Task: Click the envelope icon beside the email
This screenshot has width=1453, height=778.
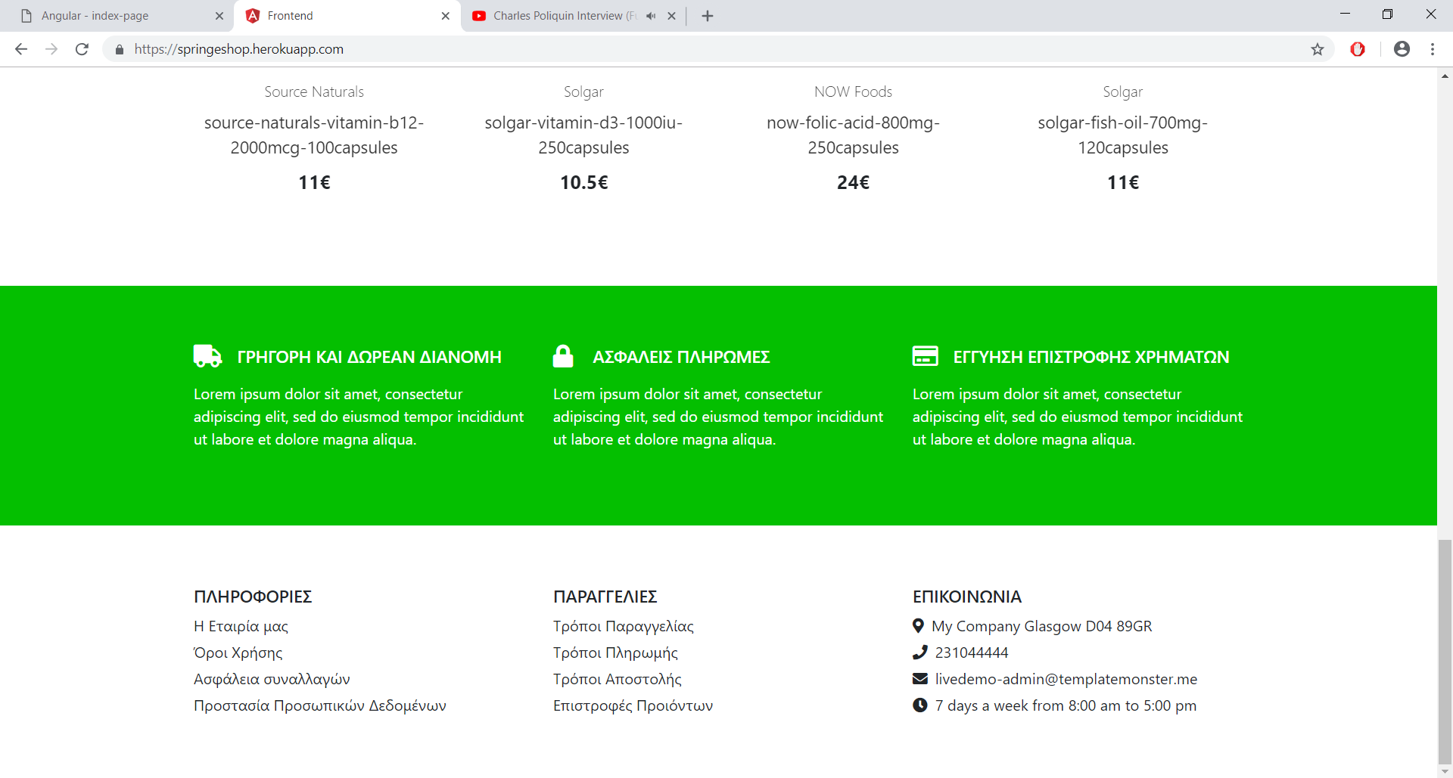Action: [919, 679]
